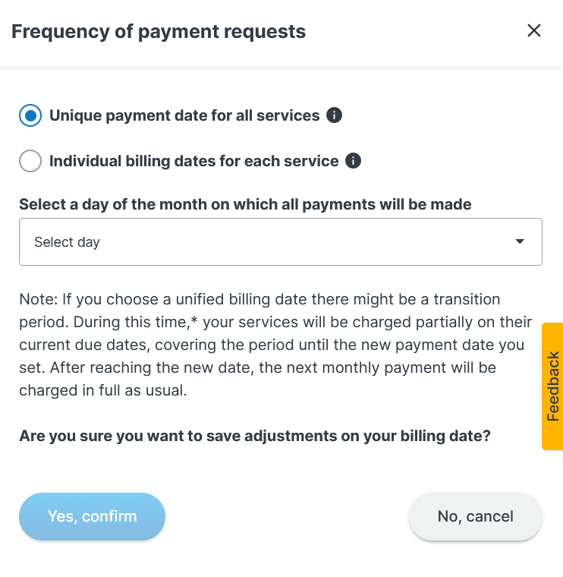The width and height of the screenshot is (563, 577).
Task: Click the word 'Note:' starting the paragraph
Action: (x=35, y=299)
